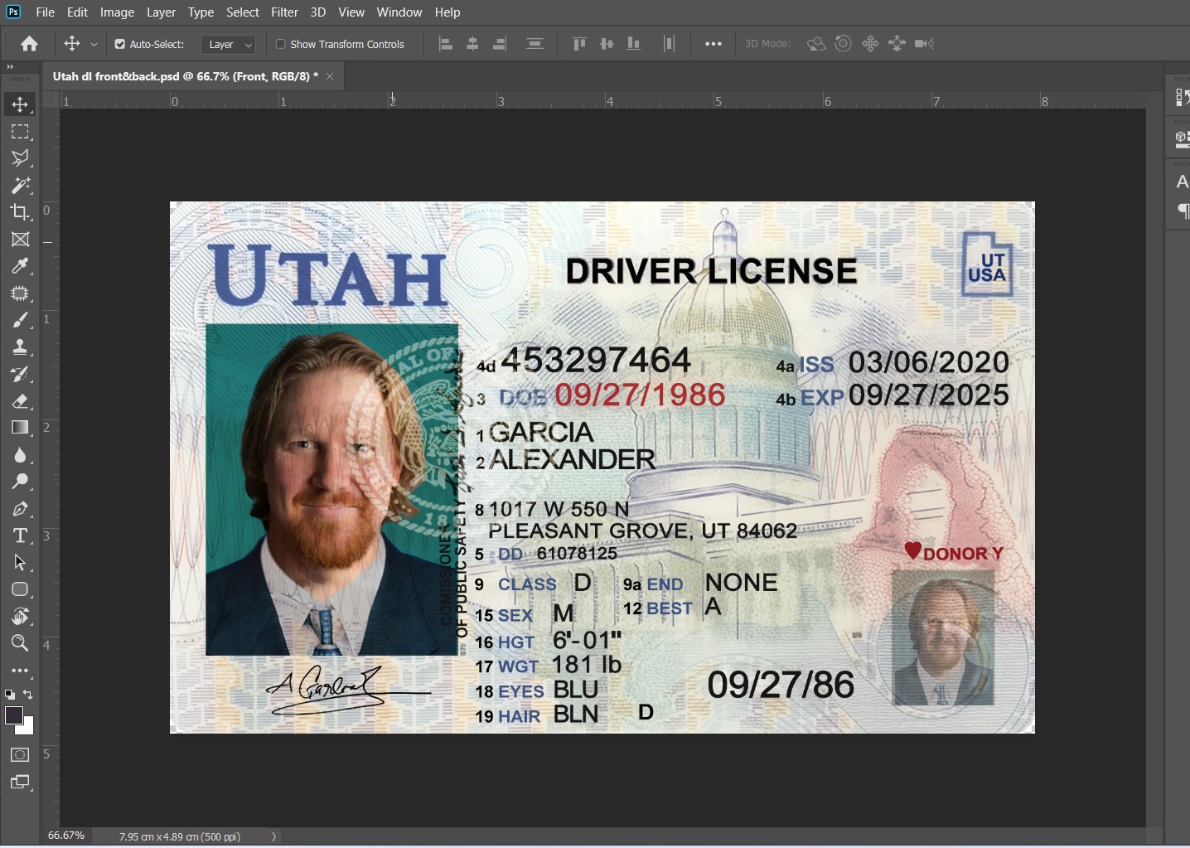Select the Move tool in the toolbox
The image size is (1190, 848).
[x=20, y=104]
